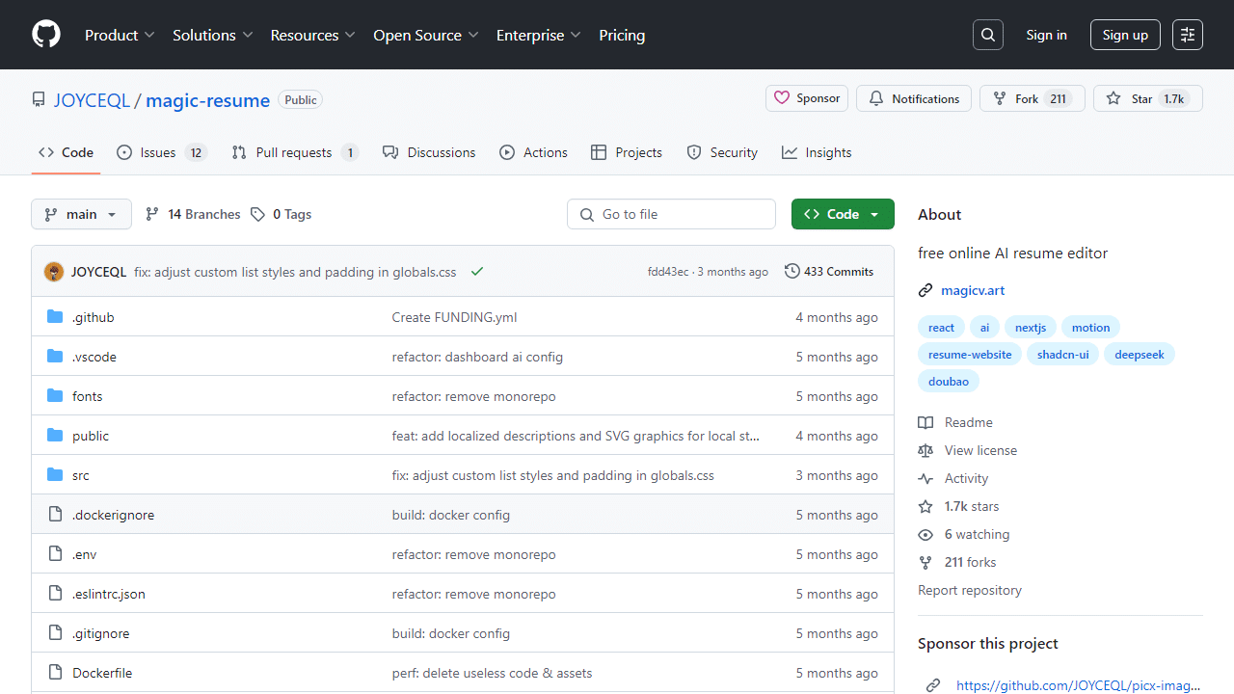Image resolution: width=1234 pixels, height=694 pixels.
Task: Switch to the Code tab
Action: (66, 152)
